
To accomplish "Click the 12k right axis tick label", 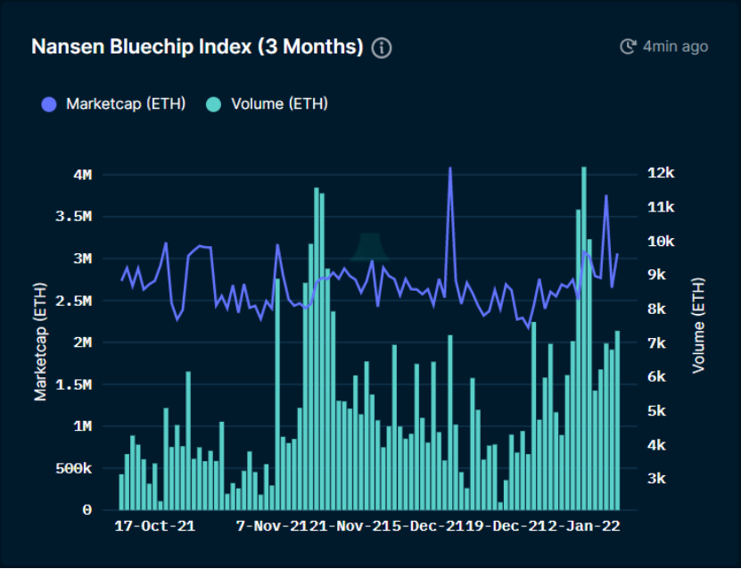I will pos(661,173).
